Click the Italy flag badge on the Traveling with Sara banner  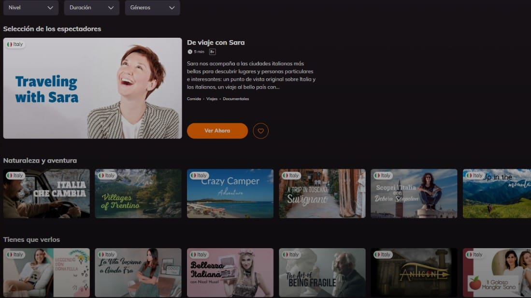(15, 44)
